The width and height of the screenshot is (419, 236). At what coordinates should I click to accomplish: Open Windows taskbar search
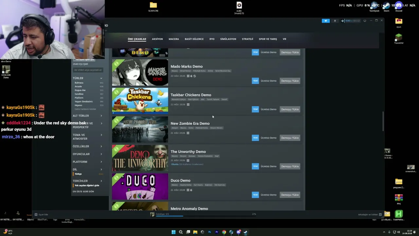tap(181, 232)
